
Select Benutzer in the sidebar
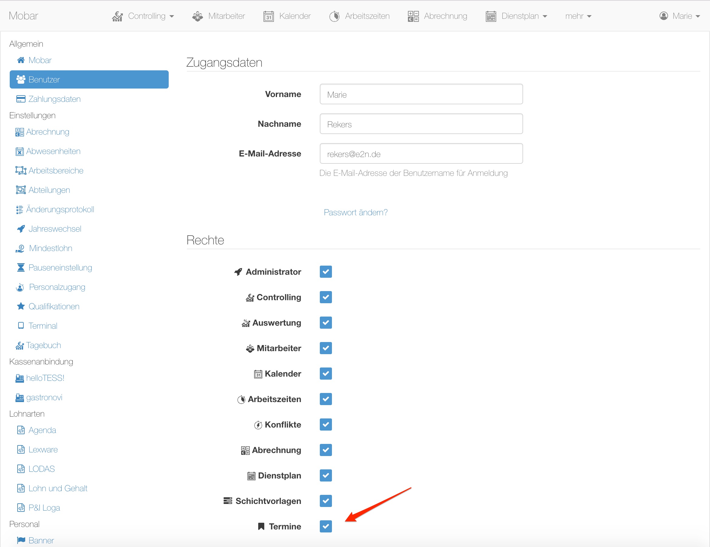[89, 79]
